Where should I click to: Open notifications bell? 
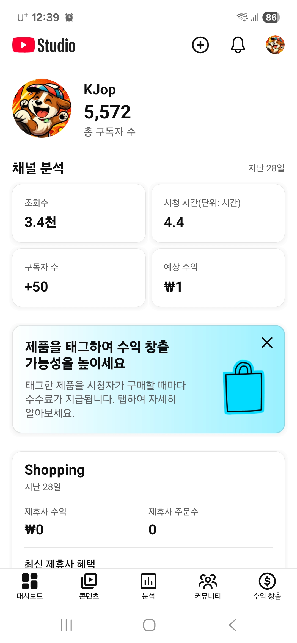point(238,45)
